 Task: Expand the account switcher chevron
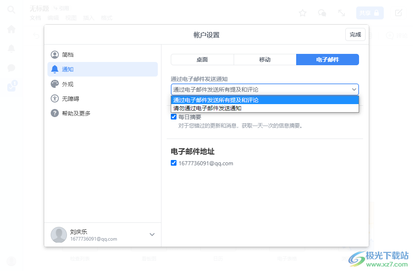152,235
